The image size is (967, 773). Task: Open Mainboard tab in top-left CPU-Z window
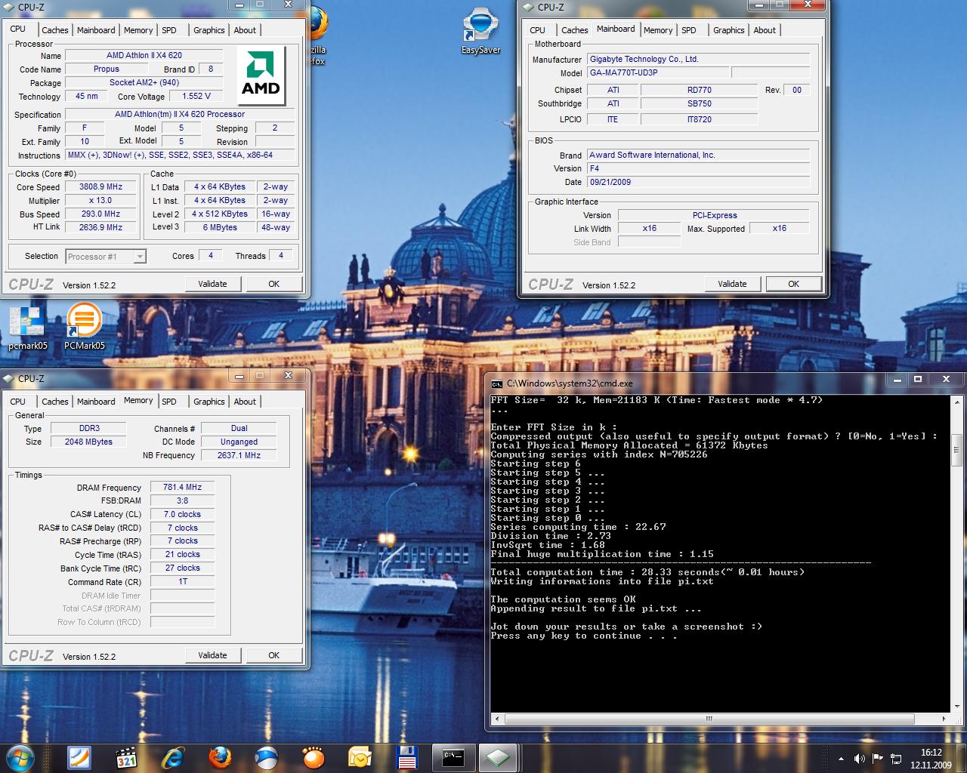(96, 30)
